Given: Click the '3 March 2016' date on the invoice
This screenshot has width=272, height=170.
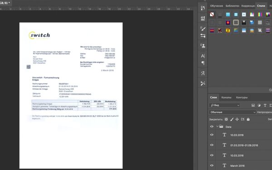Looking at the screenshot, I should pyautogui.click(x=107, y=70).
